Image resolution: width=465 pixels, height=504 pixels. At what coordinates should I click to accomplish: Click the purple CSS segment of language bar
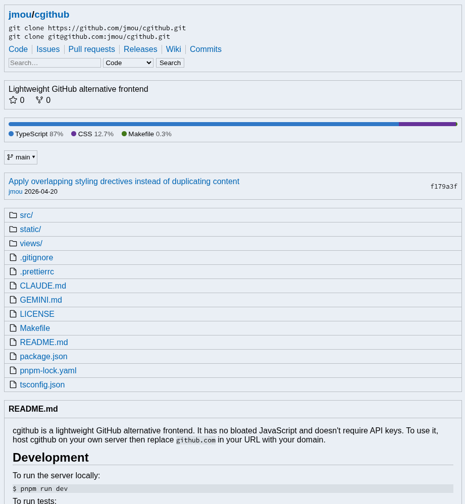tap(427, 124)
